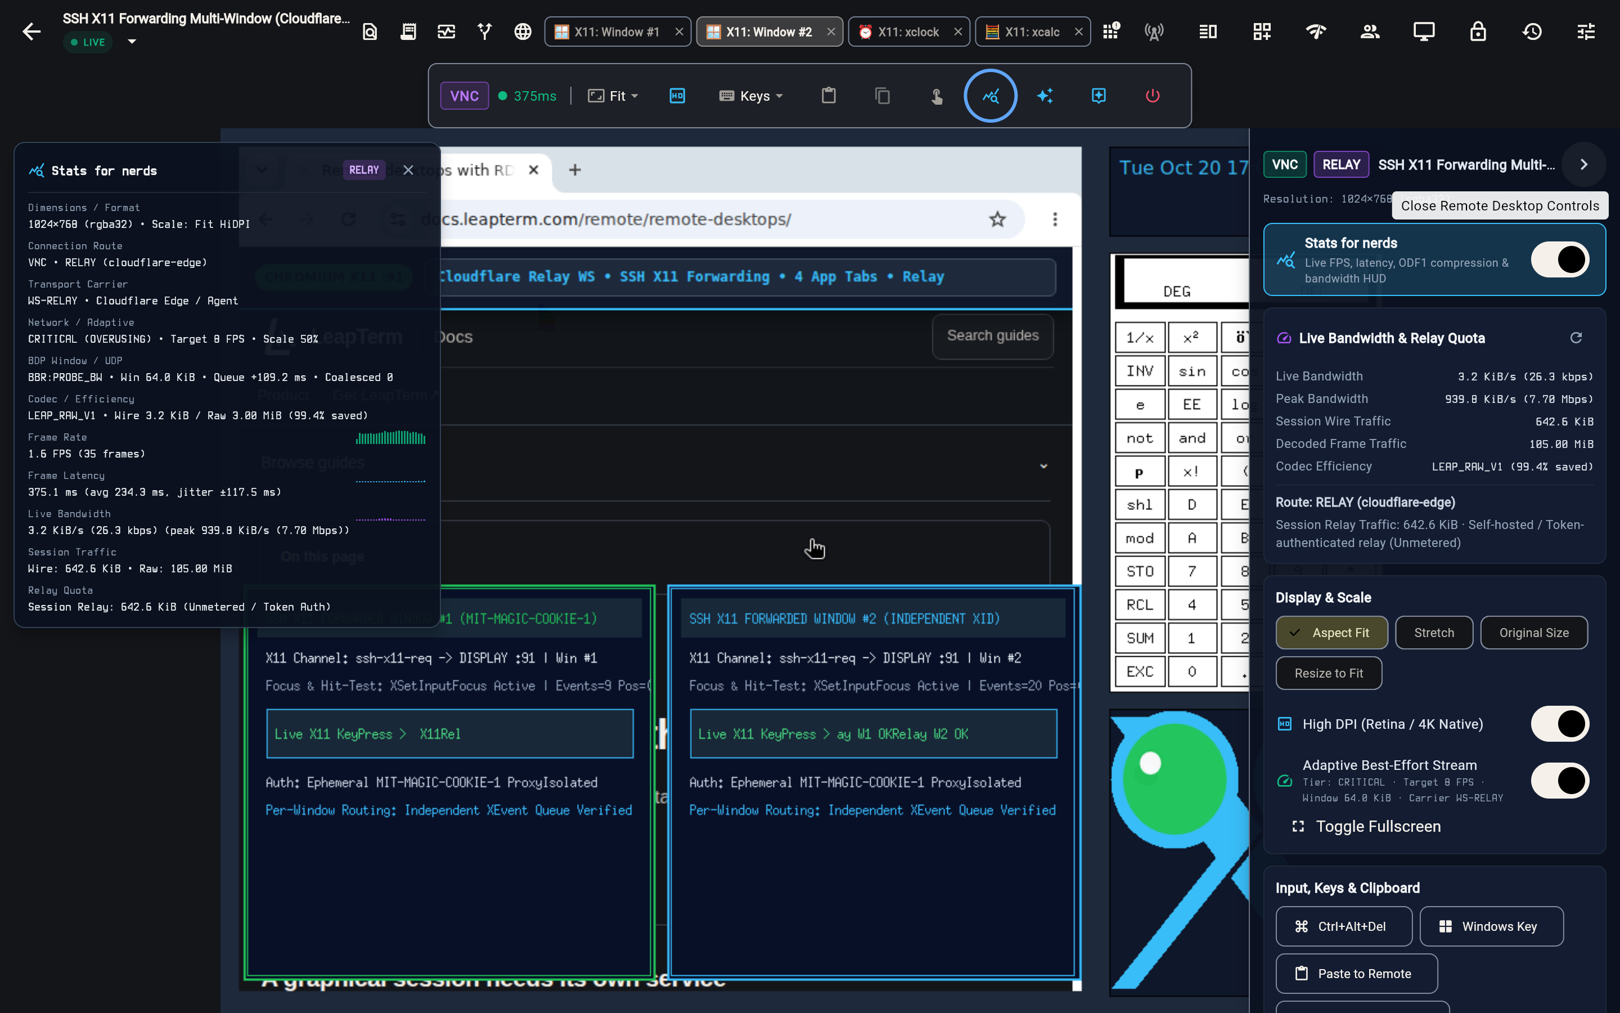Screen dimensions: 1620x1013
Task: Go back with the left arrow icon
Action: (31, 32)
